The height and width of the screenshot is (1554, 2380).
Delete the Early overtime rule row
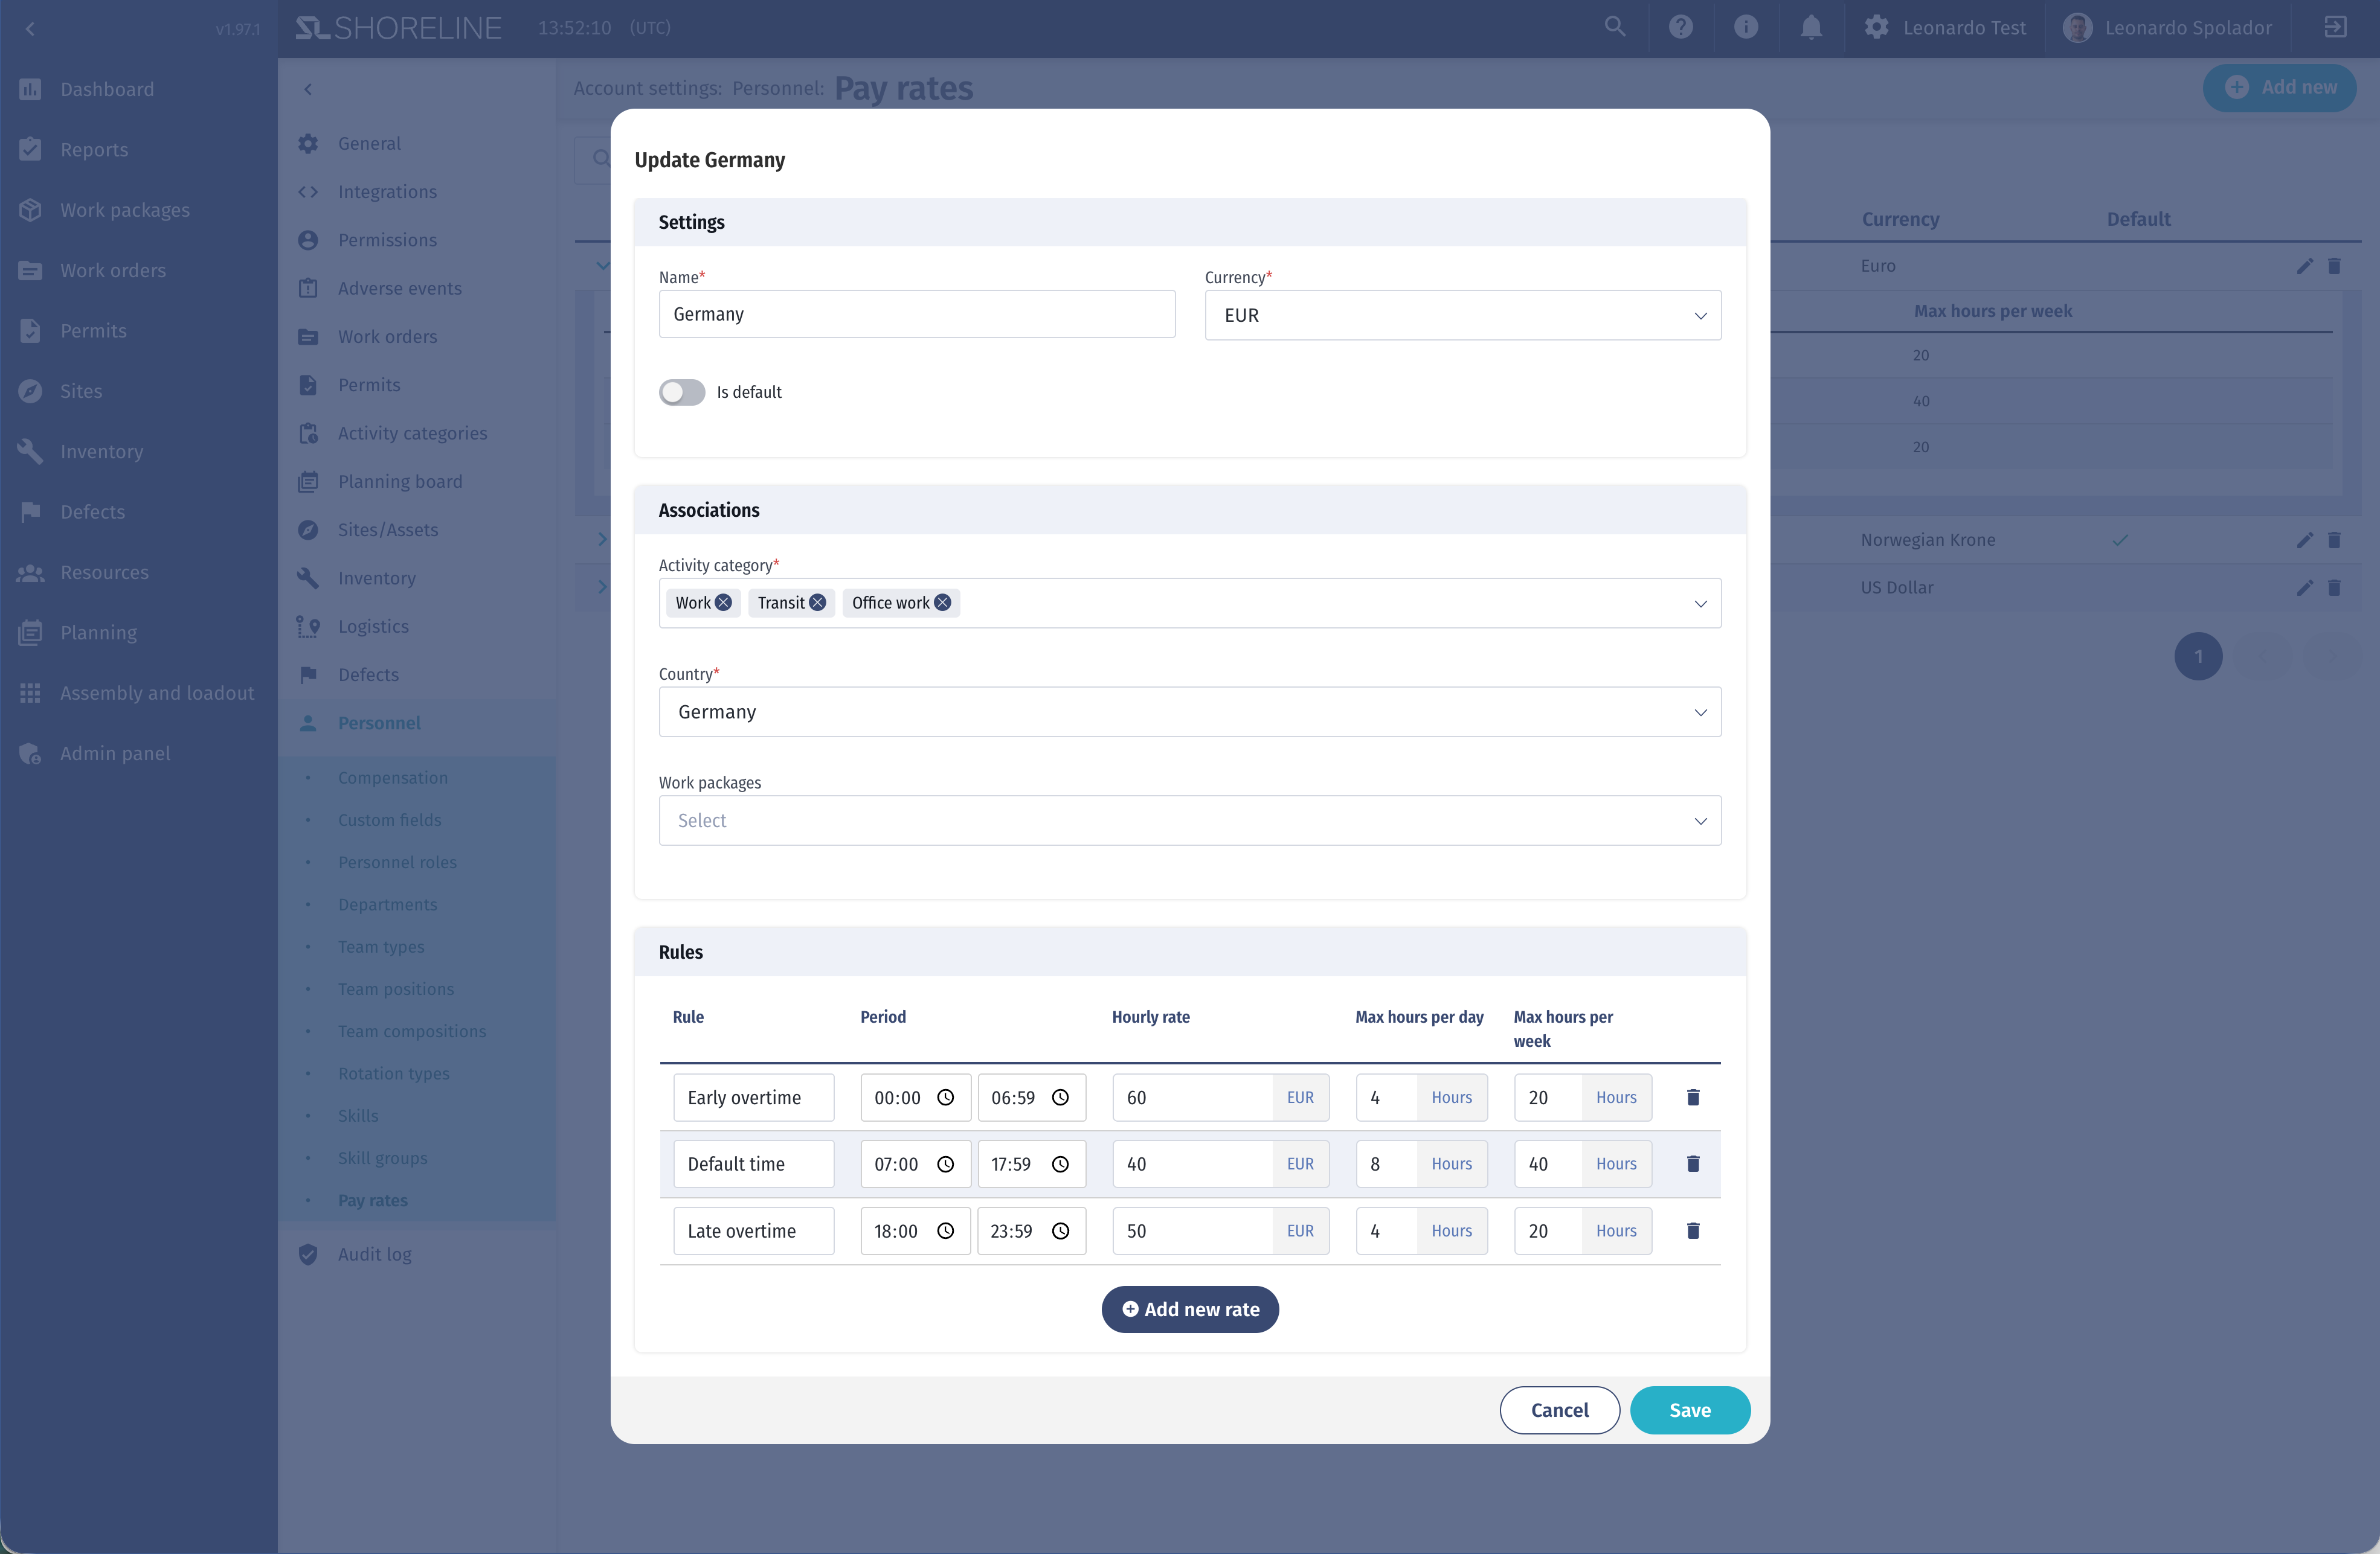[x=1693, y=1098]
